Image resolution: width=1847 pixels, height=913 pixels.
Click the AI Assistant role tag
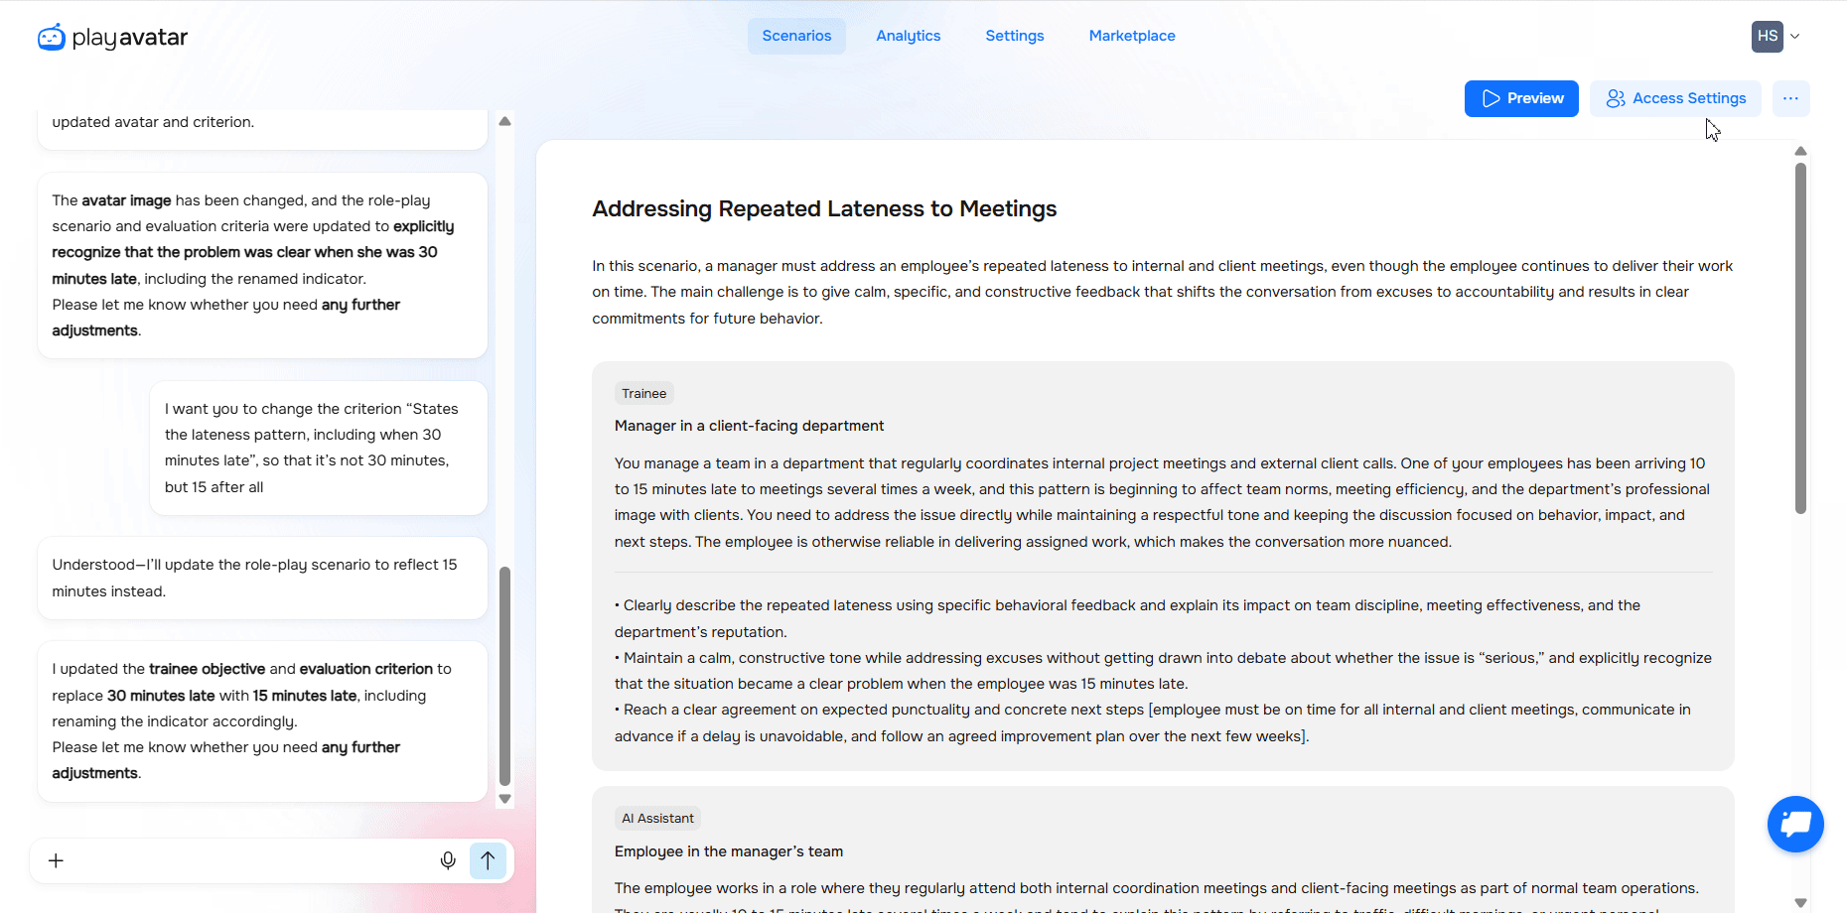click(x=657, y=818)
